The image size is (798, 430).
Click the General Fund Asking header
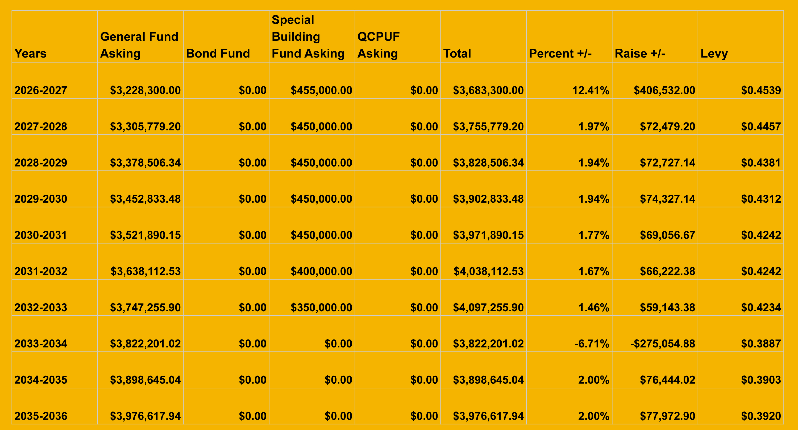140,36
